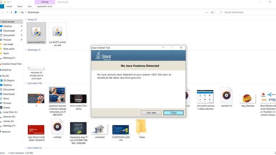This screenshot has width=276, height=155.
Task: Click the Downloads breadcrumb in the address bar
Action: pyautogui.click(x=33, y=12)
